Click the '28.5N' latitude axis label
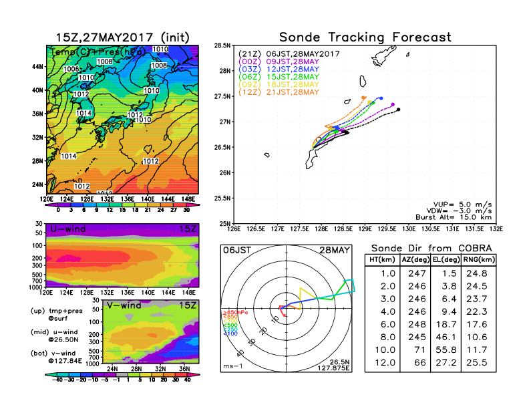Screen dimensions: 529x409 222,45
